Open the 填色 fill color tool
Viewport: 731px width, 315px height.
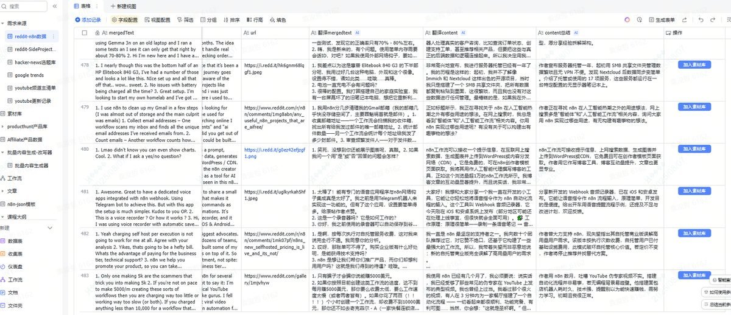coord(278,19)
